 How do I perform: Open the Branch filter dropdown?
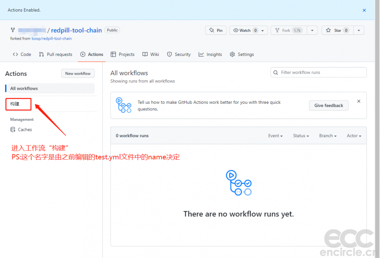click(x=328, y=136)
